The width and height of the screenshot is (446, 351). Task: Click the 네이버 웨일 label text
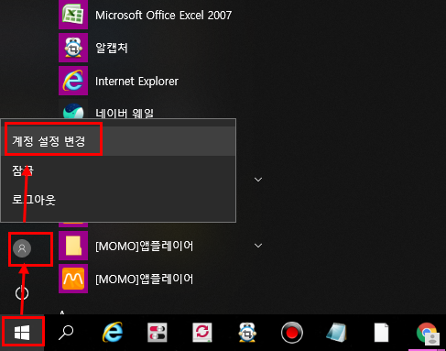pos(125,114)
